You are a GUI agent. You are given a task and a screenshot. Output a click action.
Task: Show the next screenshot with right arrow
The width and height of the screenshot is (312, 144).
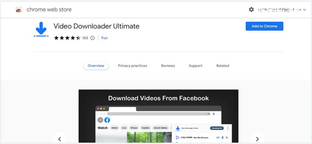coord(257,139)
